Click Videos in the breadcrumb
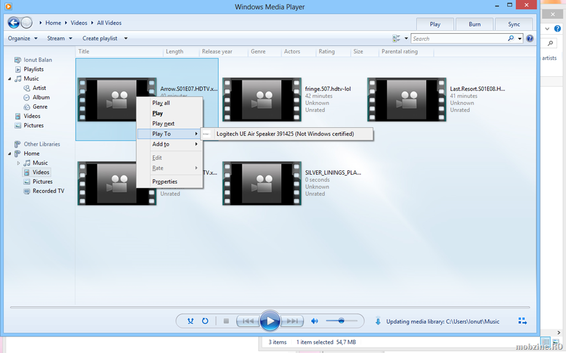The image size is (566, 353). tap(78, 23)
